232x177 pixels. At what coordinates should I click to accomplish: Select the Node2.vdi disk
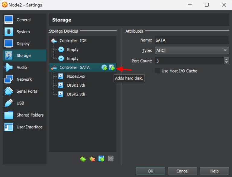click(x=76, y=76)
